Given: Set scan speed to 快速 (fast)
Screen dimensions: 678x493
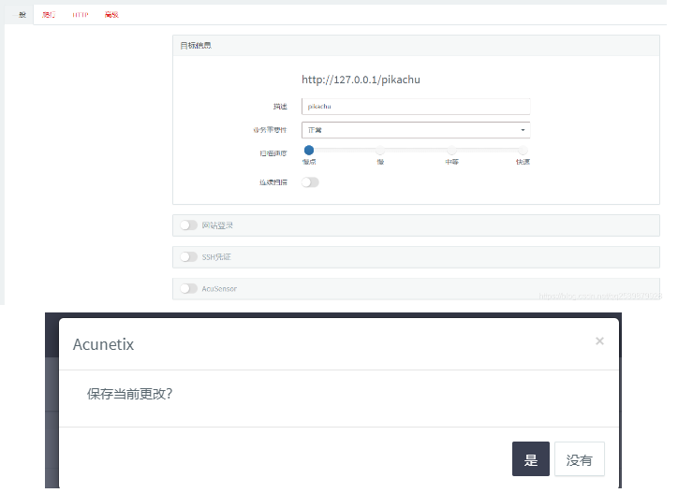Looking at the screenshot, I should click(523, 150).
